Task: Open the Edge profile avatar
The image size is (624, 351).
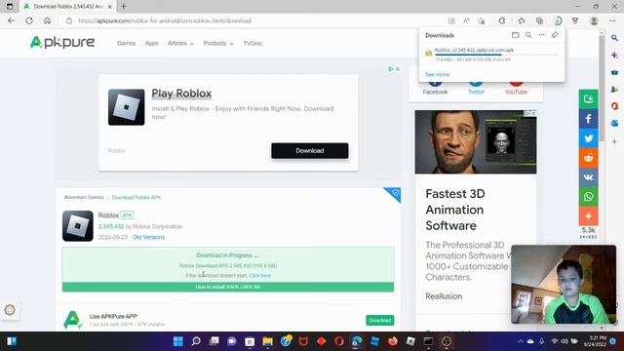Action: (594, 20)
